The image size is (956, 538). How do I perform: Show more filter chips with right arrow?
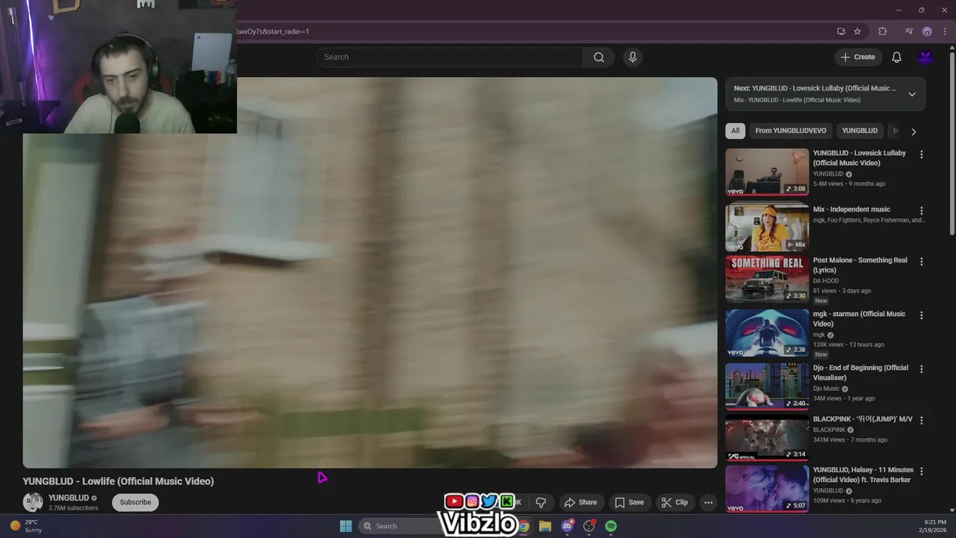click(913, 132)
